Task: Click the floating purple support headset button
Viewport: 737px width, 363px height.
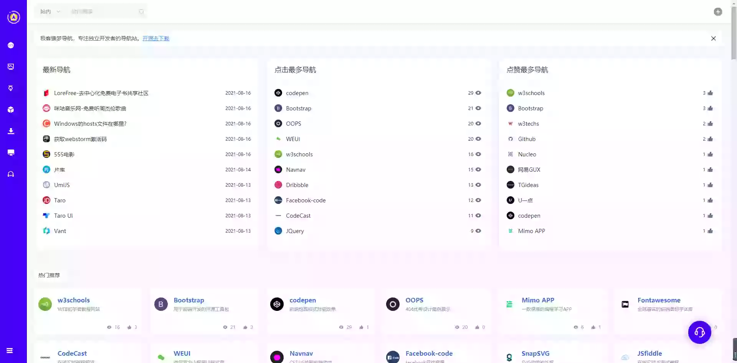Action: point(699,332)
